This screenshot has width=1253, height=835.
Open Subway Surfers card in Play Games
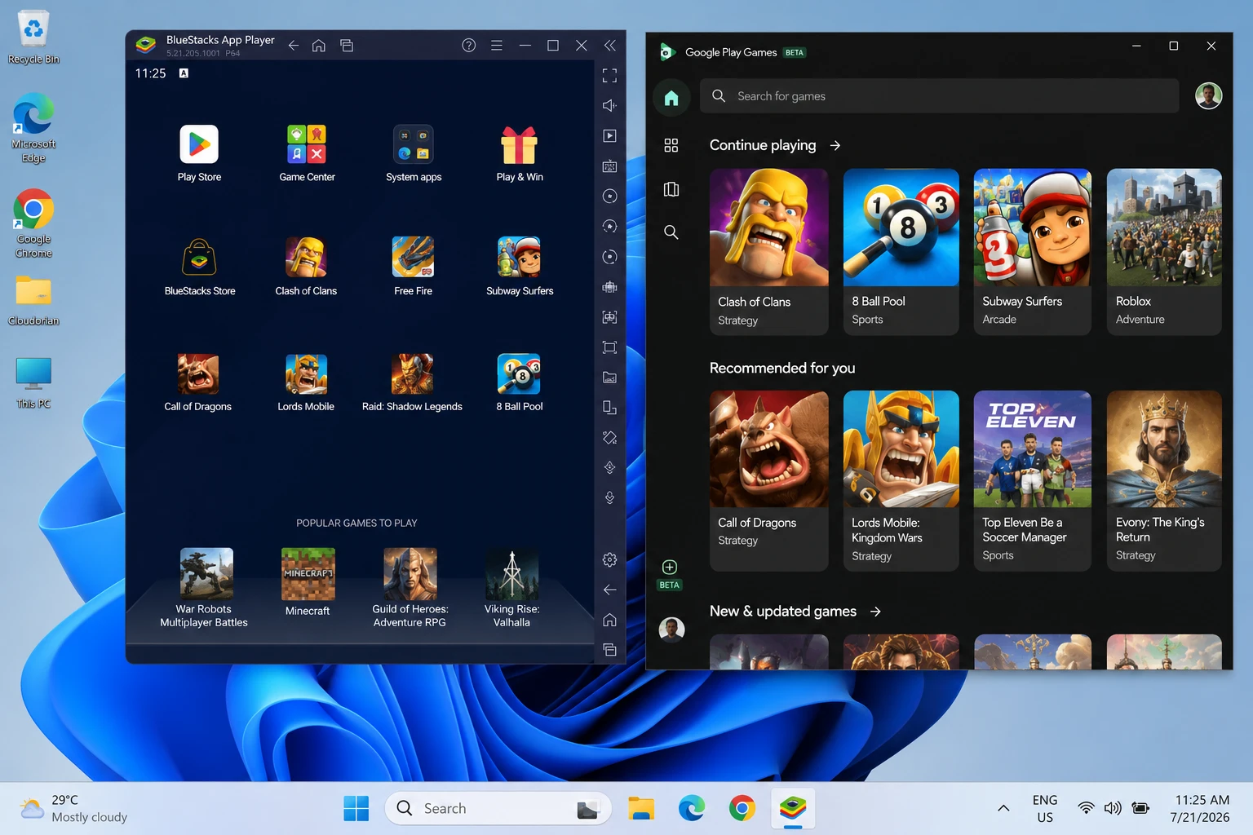(1033, 252)
